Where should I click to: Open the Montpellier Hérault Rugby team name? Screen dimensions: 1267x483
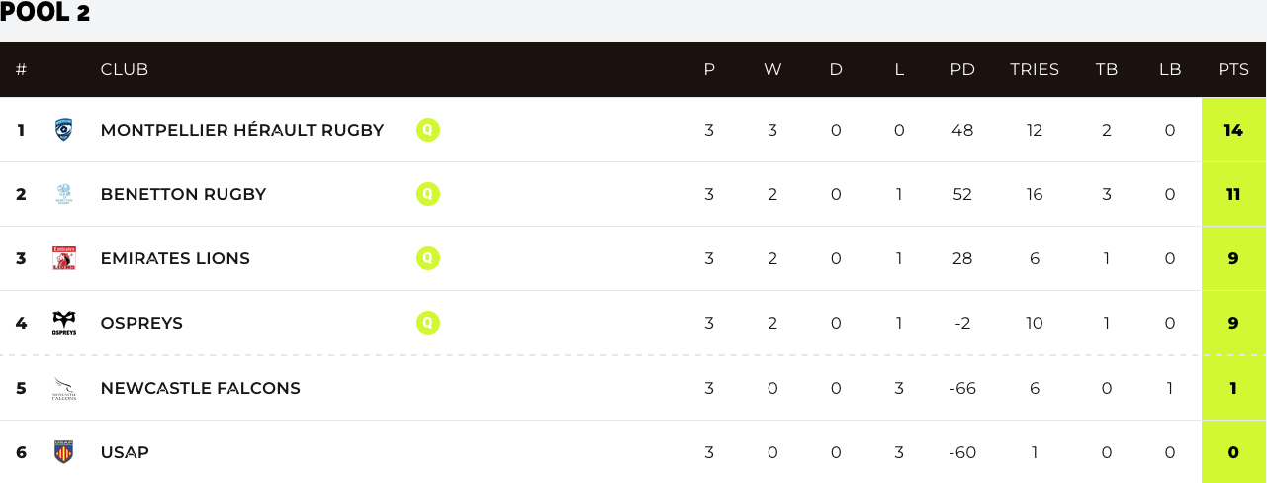pos(242,130)
